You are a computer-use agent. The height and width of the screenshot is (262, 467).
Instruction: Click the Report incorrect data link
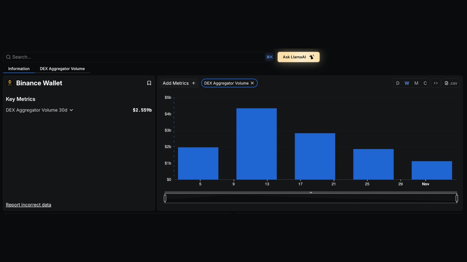click(28, 205)
